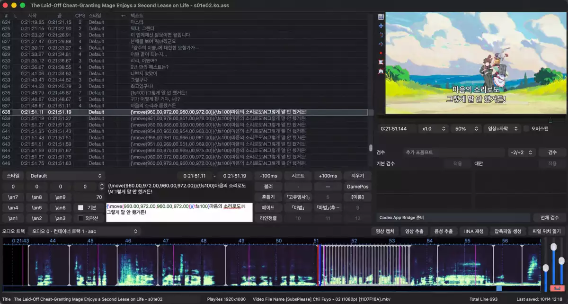Select the red square scale tool
Screen dimensions: 568x304
click(381, 53)
